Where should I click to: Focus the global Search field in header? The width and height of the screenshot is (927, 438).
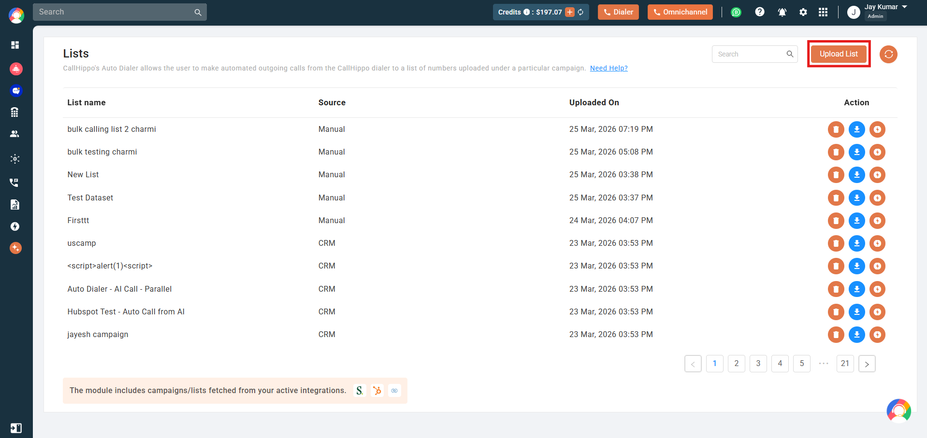[119, 12]
